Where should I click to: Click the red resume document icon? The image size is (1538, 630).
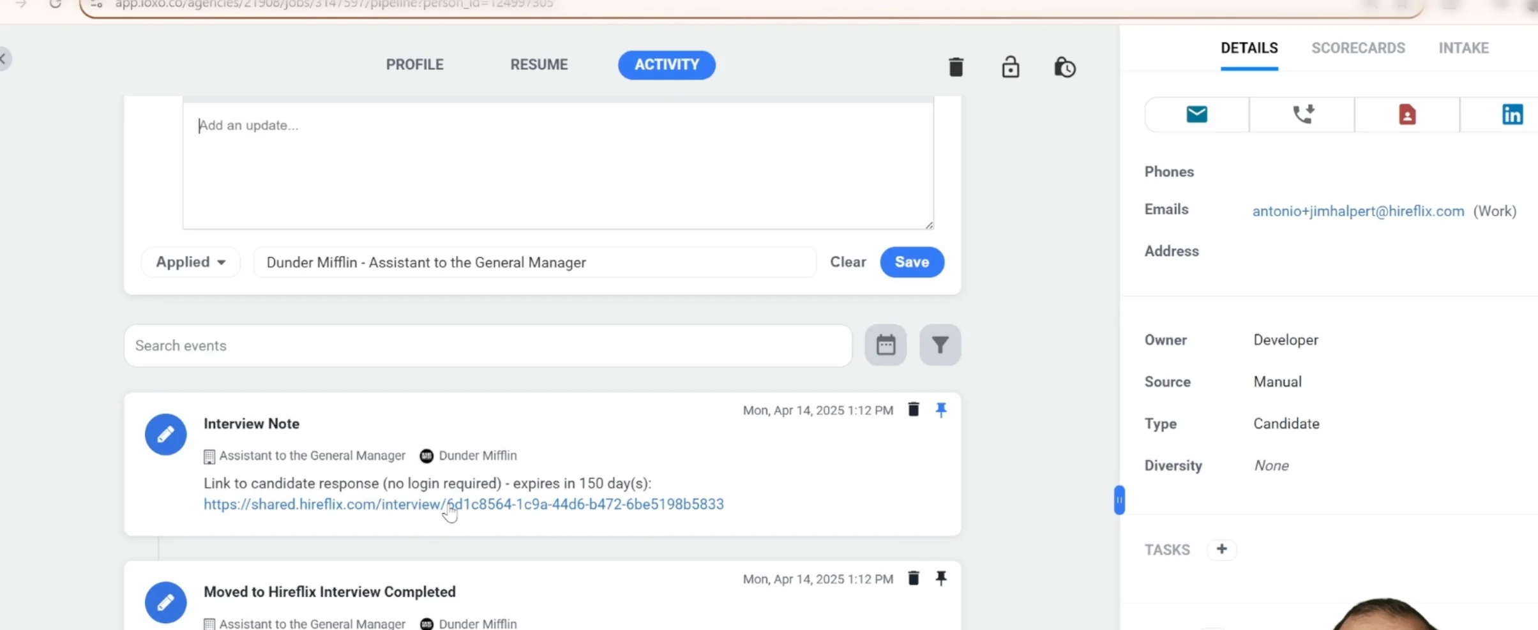[1407, 114]
